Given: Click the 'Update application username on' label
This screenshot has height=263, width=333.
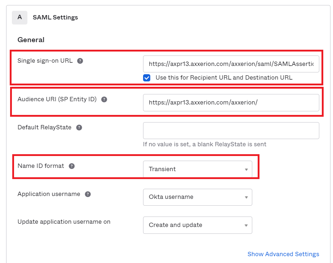Looking at the screenshot, I should click(64, 222).
